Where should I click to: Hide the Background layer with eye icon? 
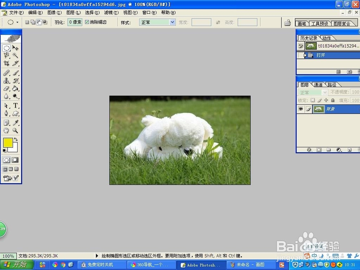[x=301, y=109]
